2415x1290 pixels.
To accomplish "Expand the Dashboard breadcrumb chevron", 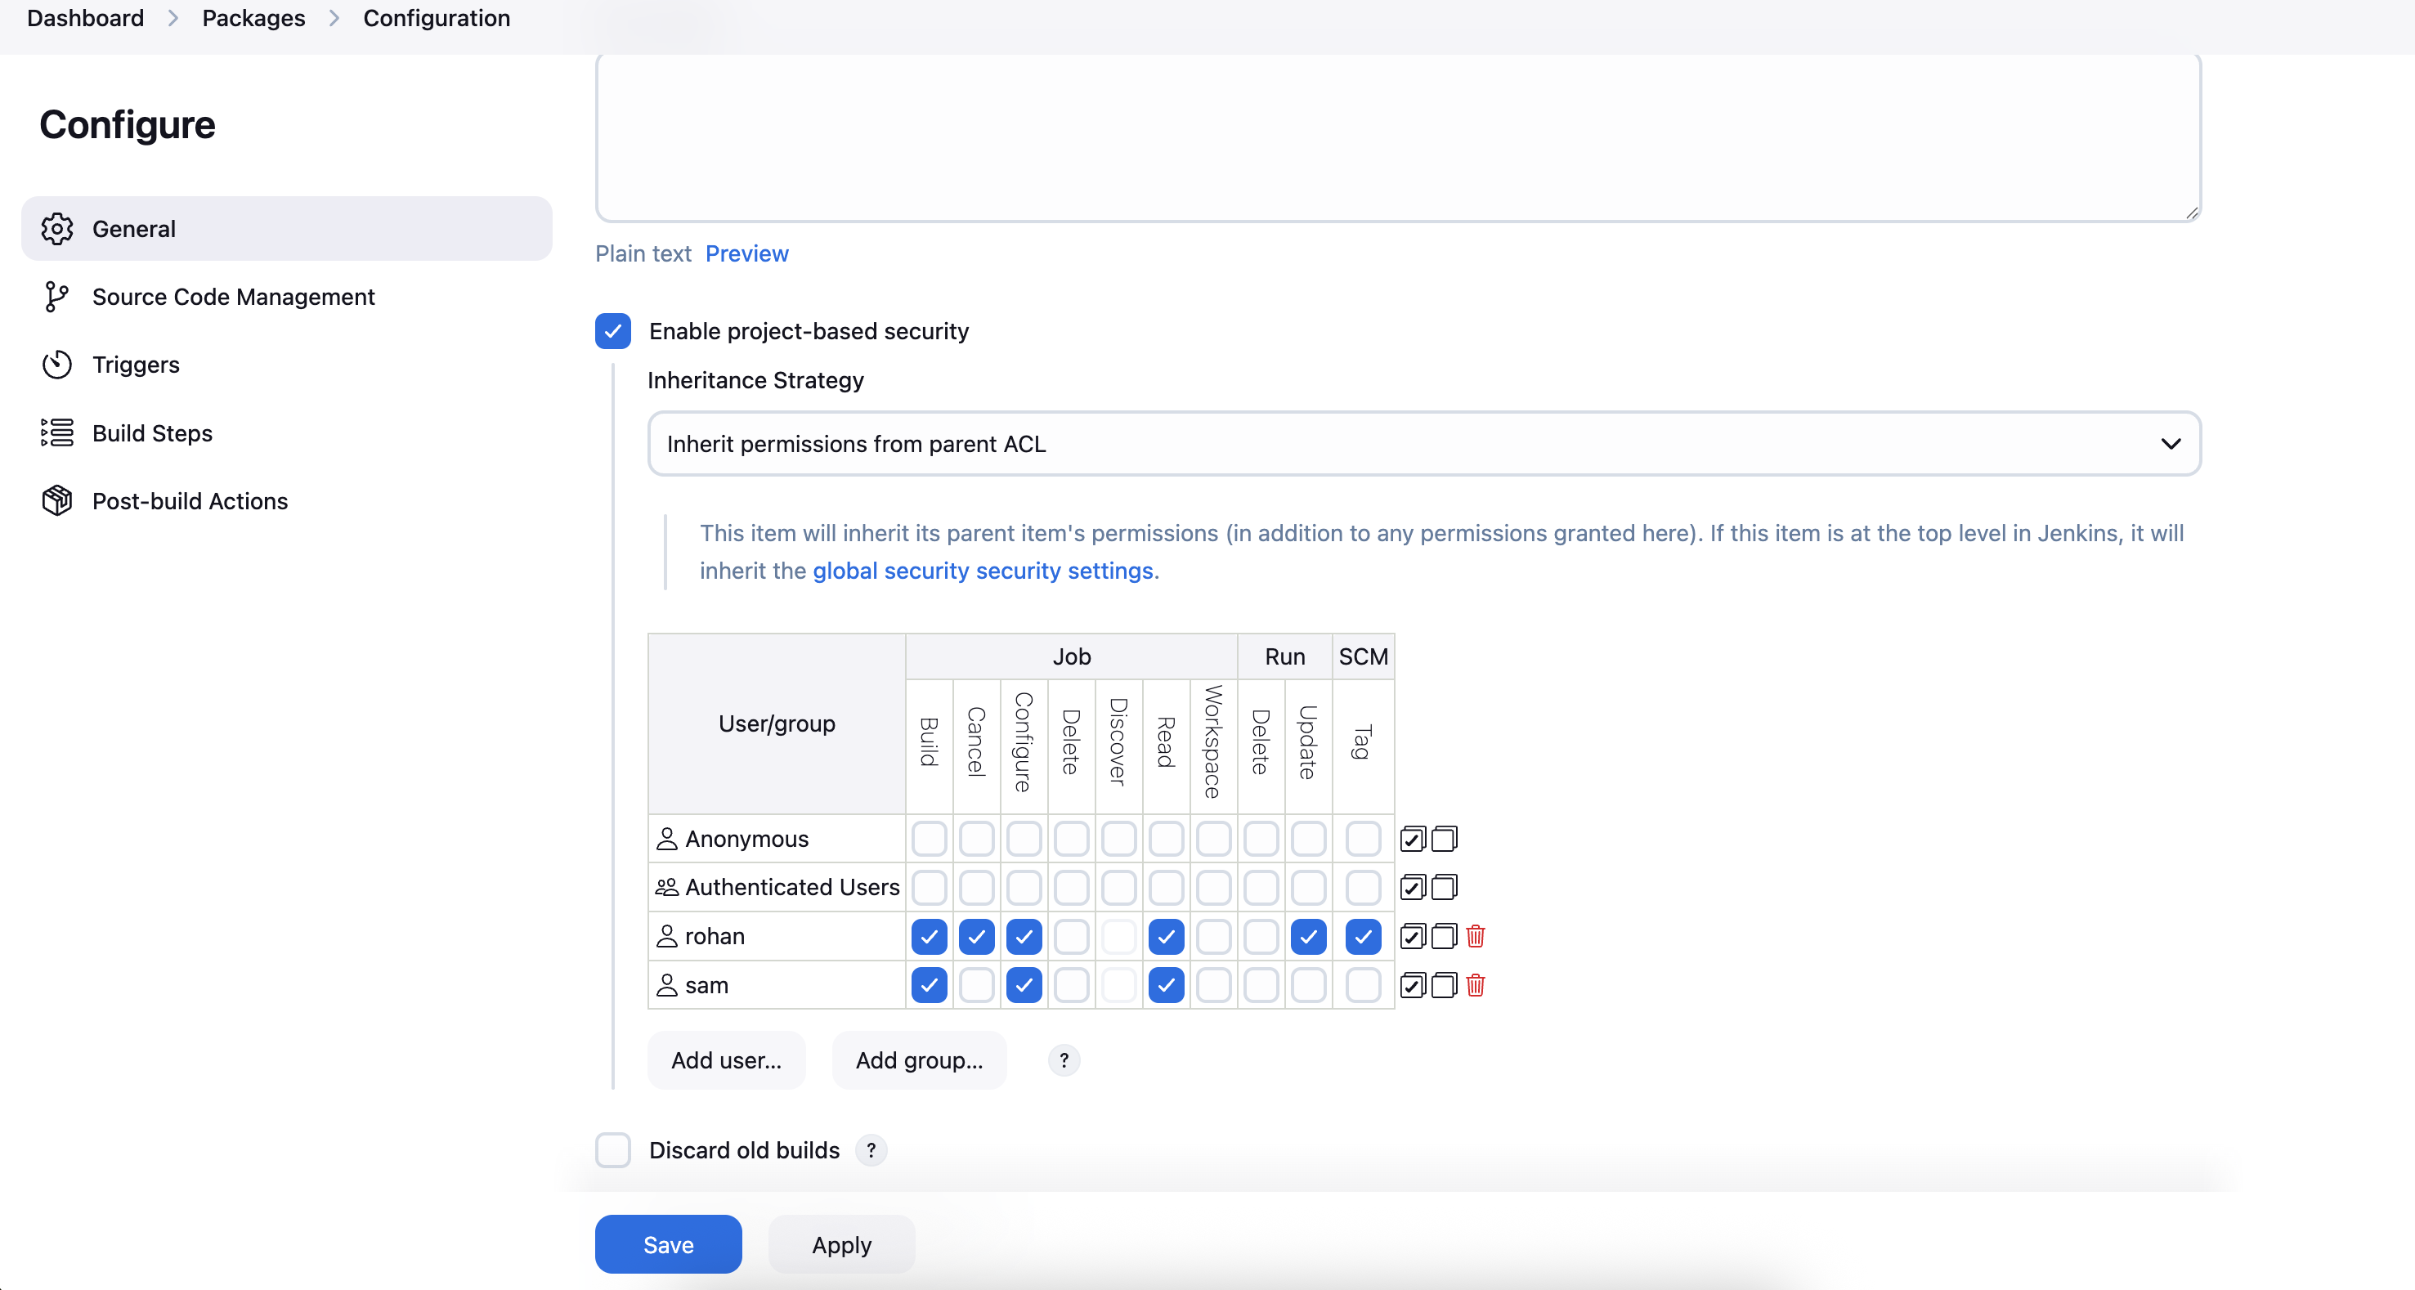I will click(172, 18).
